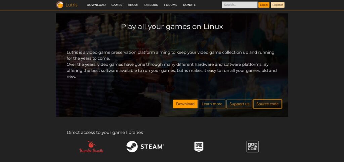View the Source code button
The width and height of the screenshot is (344, 162).
coord(267,104)
